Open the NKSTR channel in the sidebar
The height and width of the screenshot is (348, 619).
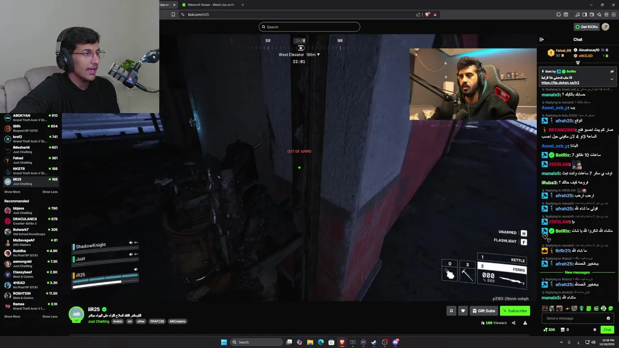click(30, 171)
